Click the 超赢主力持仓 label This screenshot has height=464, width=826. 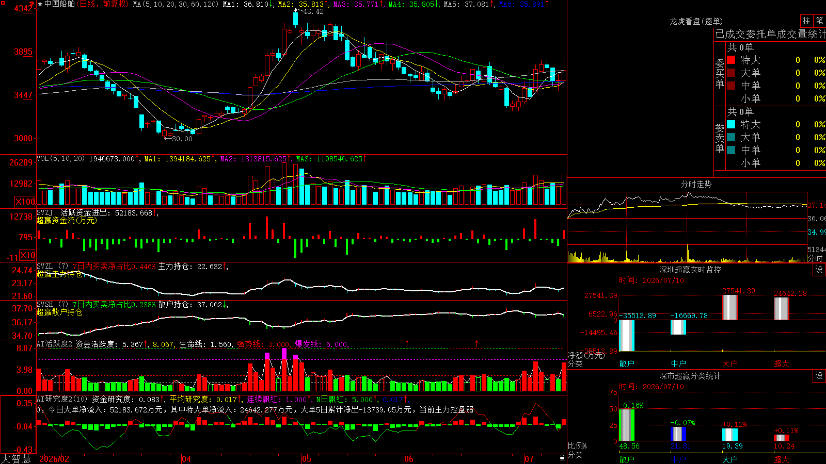pos(59,274)
